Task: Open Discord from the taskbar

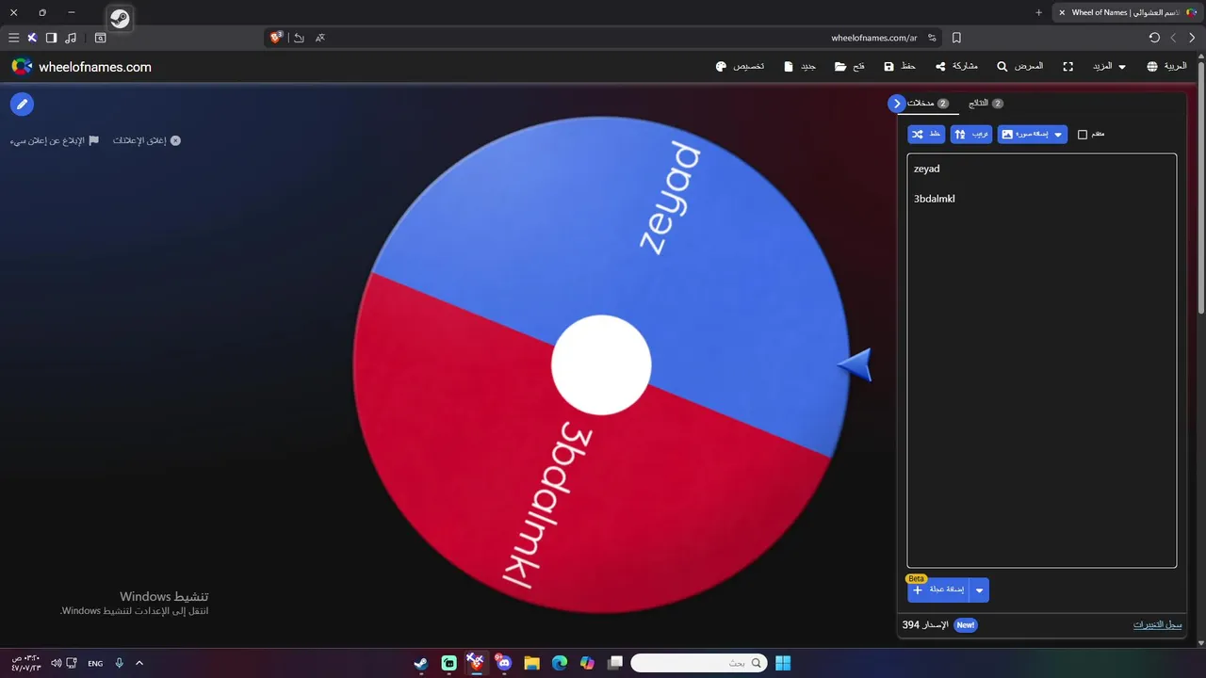Action: 503,663
